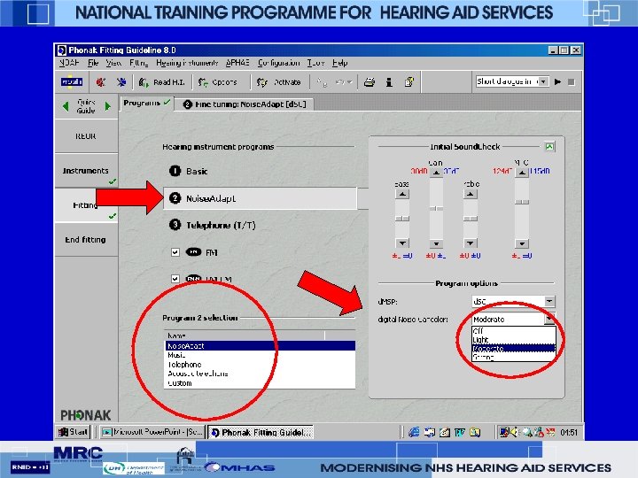The width and height of the screenshot is (638, 478).
Task: Increase treble with the up arrow
Action: coord(470,194)
